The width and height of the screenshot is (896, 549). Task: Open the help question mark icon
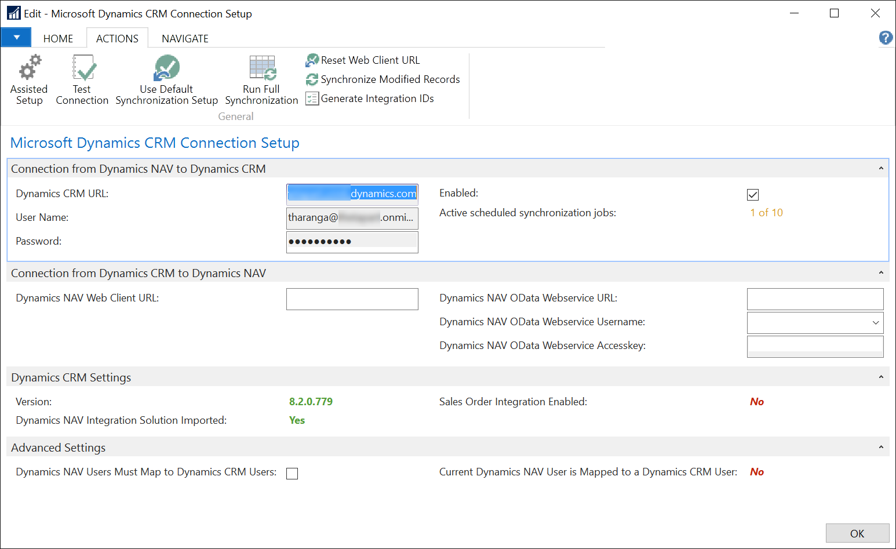tap(886, 38)
